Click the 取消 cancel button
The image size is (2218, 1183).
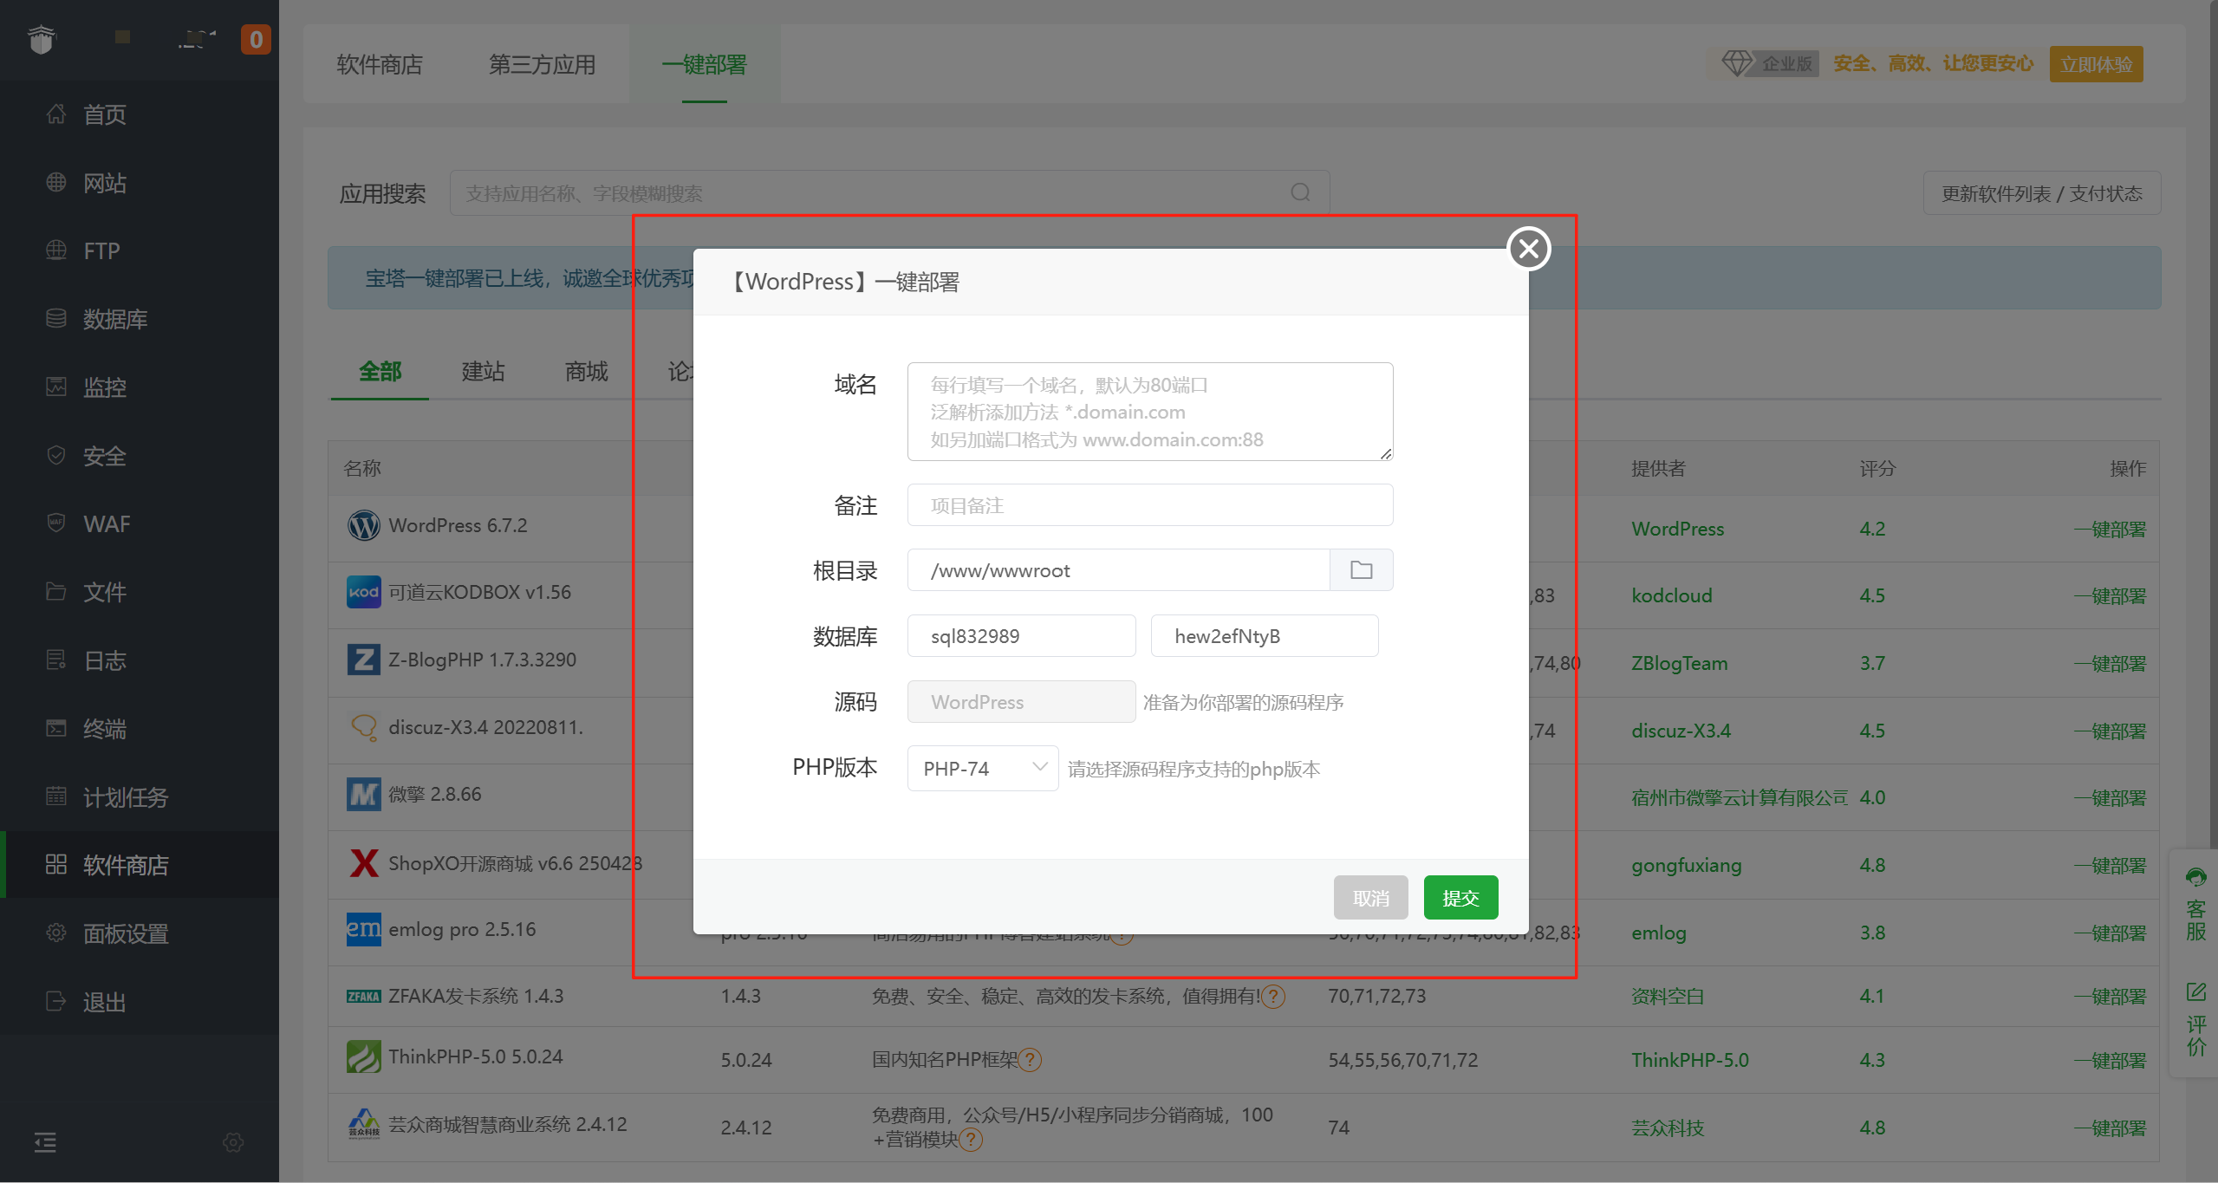[x=1370, y=898]
